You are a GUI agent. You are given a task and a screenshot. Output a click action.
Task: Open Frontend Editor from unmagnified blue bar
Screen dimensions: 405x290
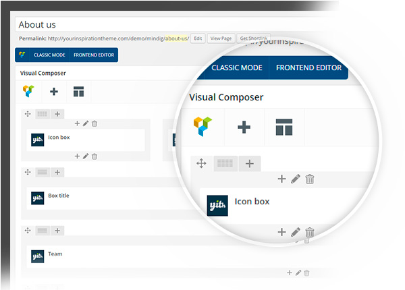(x=94, y=55)
